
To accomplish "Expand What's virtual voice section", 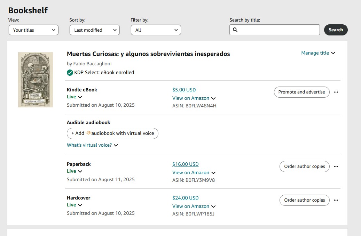I will [92, 145].
